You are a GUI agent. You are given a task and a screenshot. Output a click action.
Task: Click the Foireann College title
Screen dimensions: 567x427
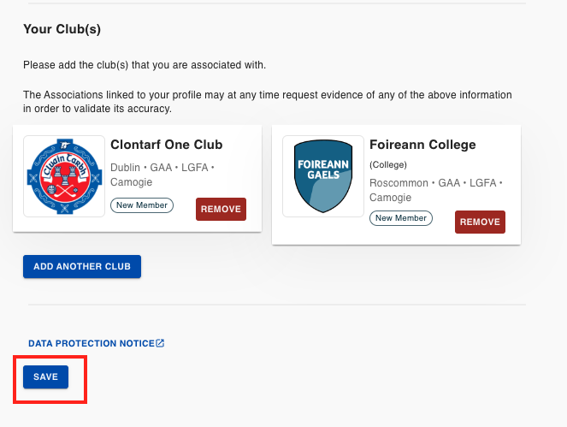[422, 145]
